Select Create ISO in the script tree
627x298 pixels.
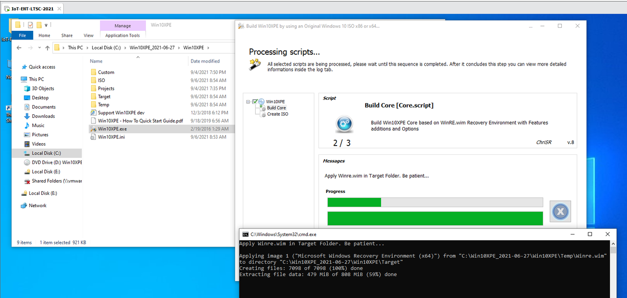point(277,114)
